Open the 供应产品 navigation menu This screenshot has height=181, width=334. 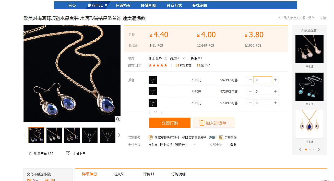pos(98,5)
